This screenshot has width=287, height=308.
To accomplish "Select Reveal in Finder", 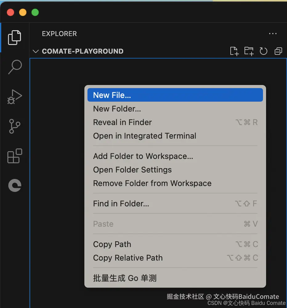I will pos(175,122).
